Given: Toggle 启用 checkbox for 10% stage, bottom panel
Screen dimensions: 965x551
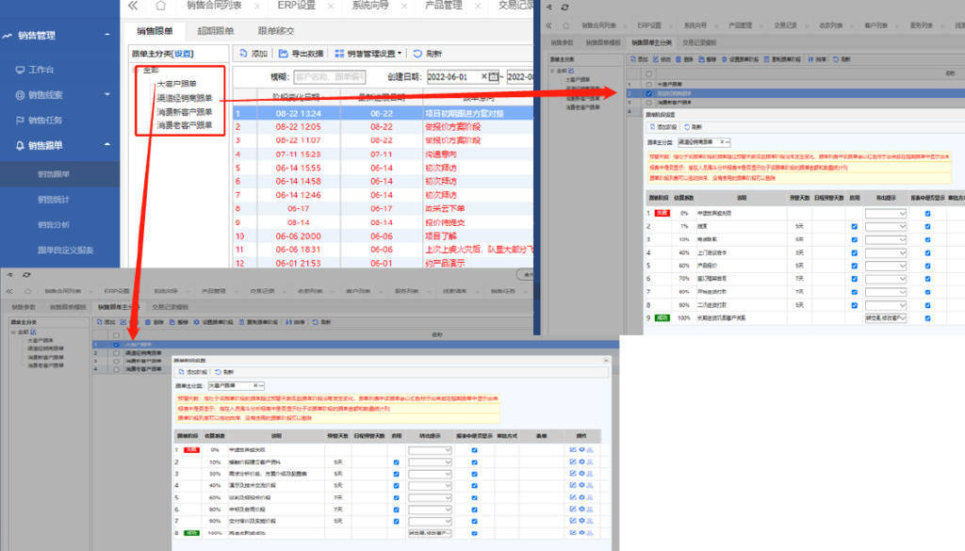Looking at the screenshot, I should [x=396, y=462].
